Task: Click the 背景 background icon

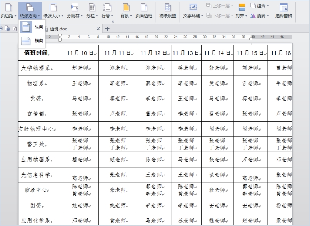Action: (x=126, y=8)
